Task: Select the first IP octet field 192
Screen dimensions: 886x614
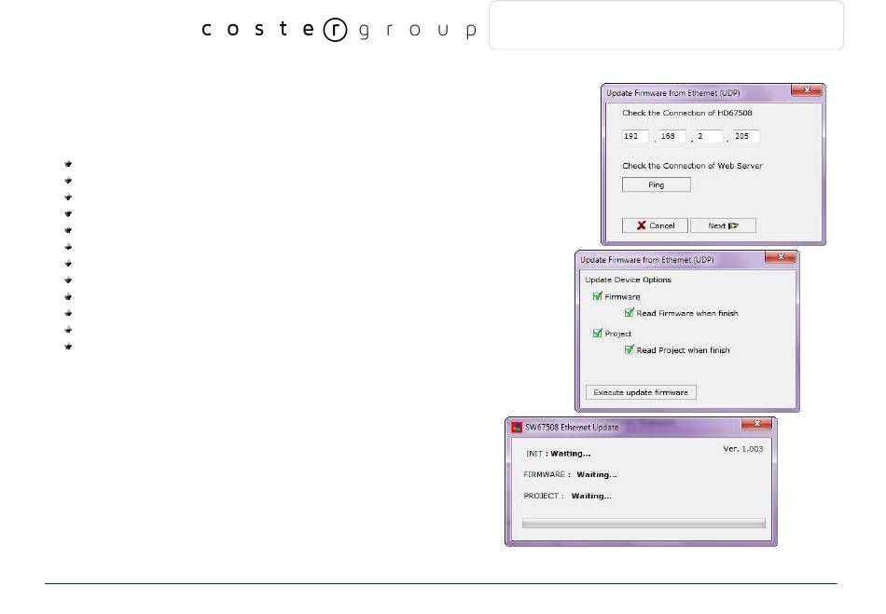Action: click(635, 136)
